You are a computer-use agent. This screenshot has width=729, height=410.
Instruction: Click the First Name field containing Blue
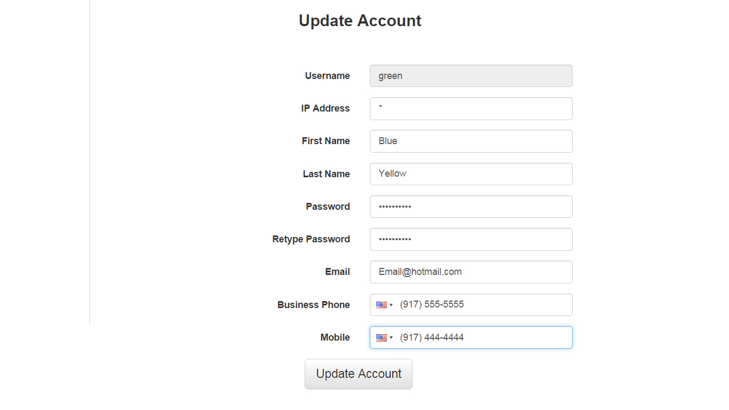pos(471,141)
